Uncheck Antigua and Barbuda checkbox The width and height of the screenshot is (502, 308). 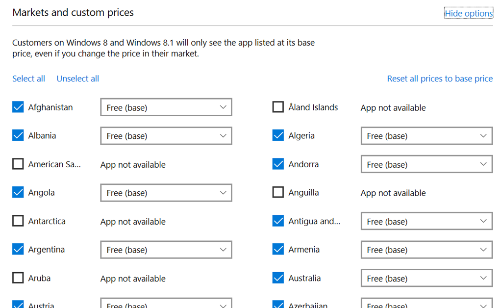pyautogui.click(x=278, y=221)
